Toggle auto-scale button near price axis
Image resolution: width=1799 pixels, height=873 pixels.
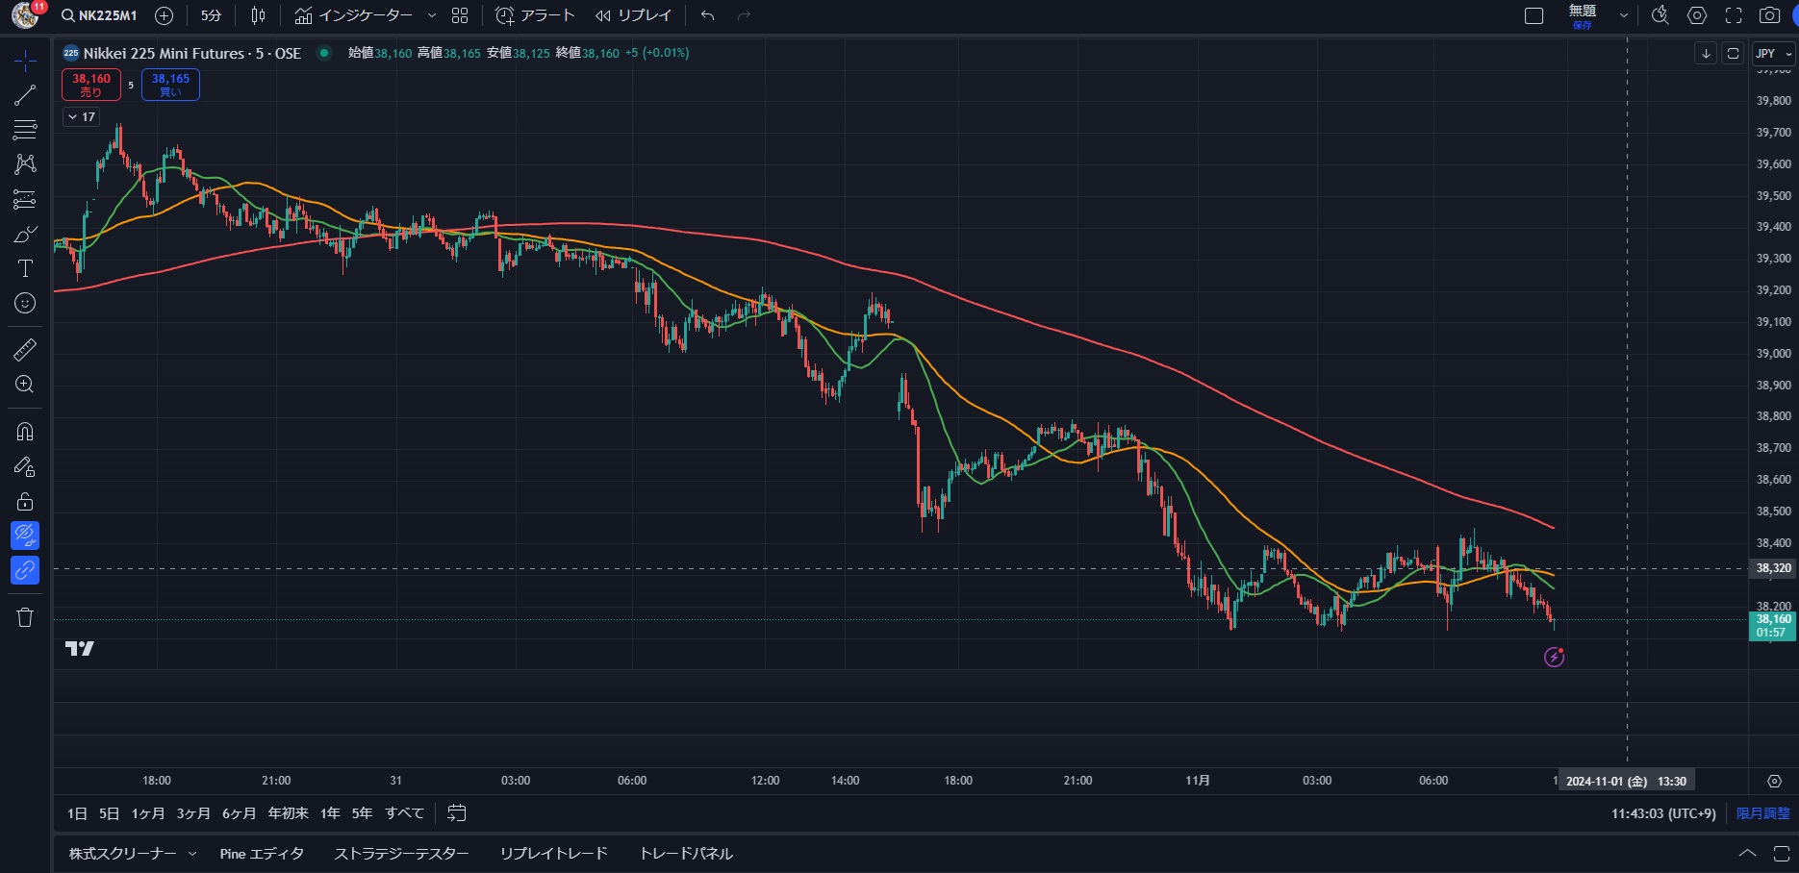[x=1733, y=54]
